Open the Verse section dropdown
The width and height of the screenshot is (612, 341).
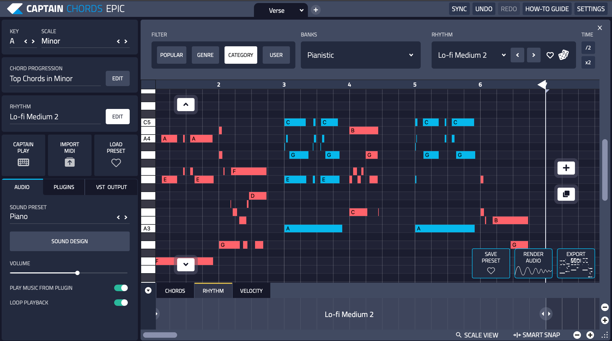click(301, 10)
